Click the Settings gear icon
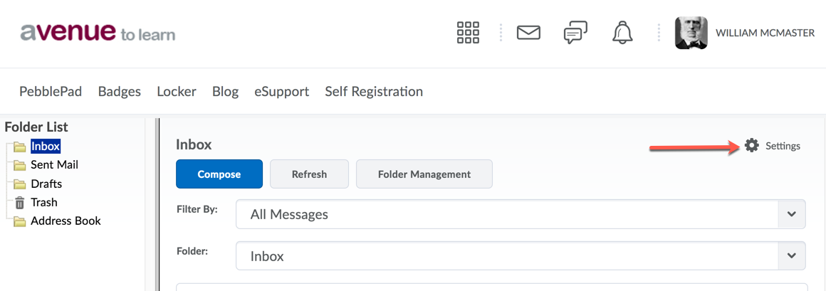826x291 pixels. click(x=752, y=146)
